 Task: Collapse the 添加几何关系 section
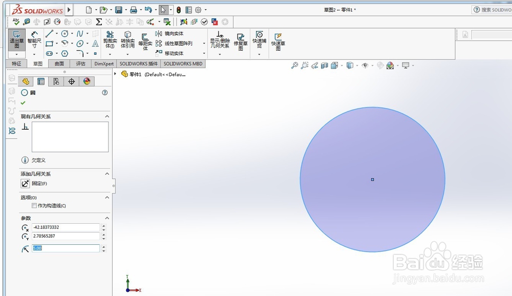click(x=107, y=174)
